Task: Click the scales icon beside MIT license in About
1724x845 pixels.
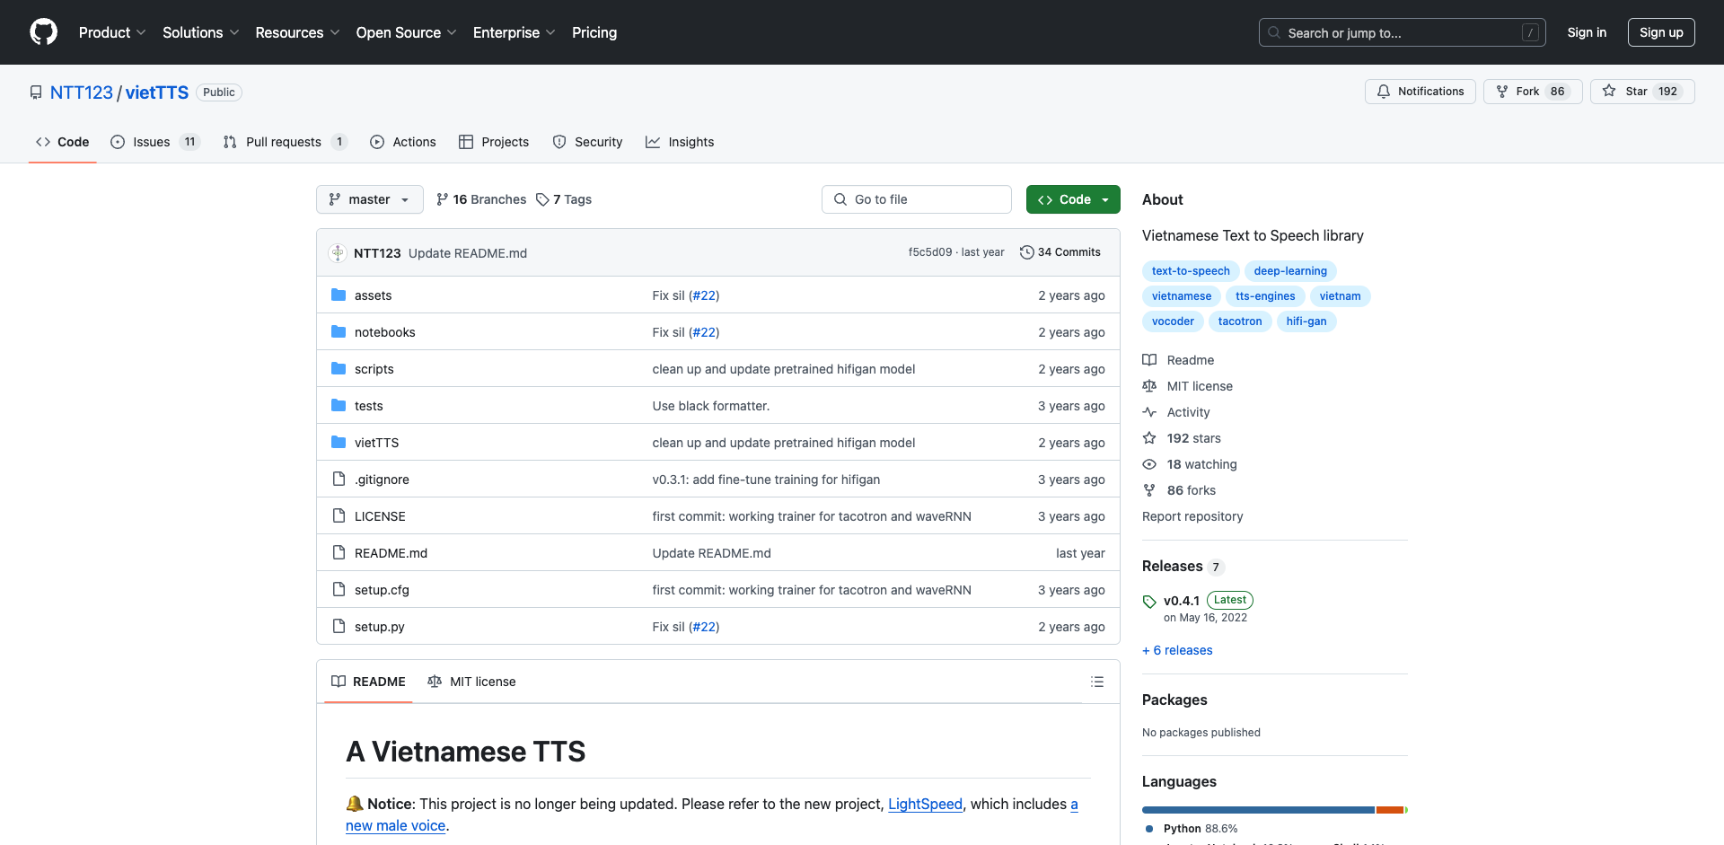Action: (1149, 386)
